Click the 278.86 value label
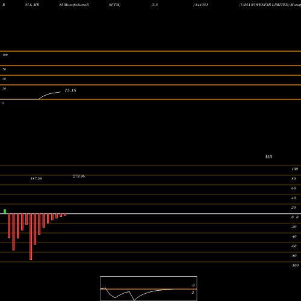 79,176
